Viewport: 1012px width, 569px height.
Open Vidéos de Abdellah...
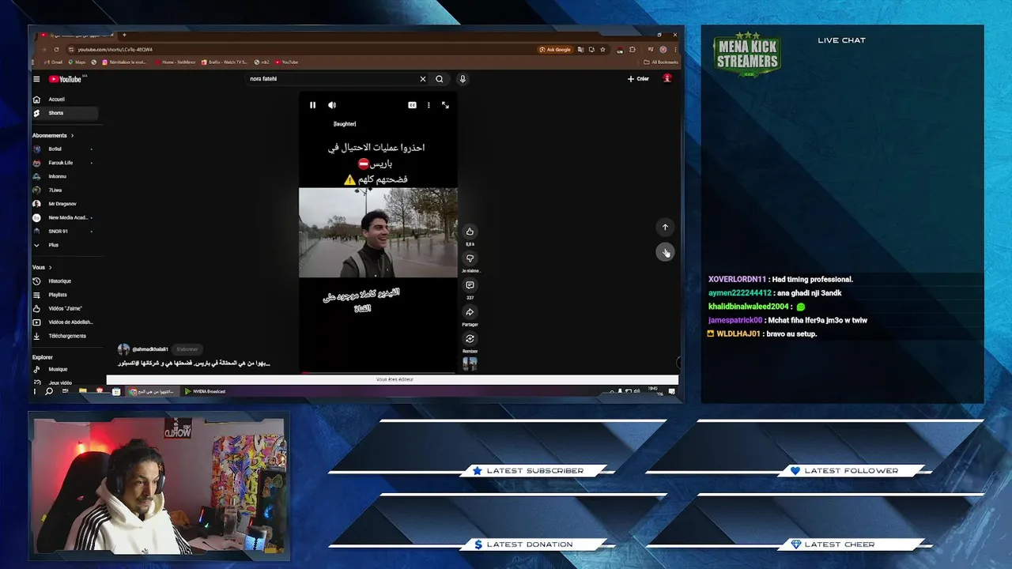coord(63,322)
